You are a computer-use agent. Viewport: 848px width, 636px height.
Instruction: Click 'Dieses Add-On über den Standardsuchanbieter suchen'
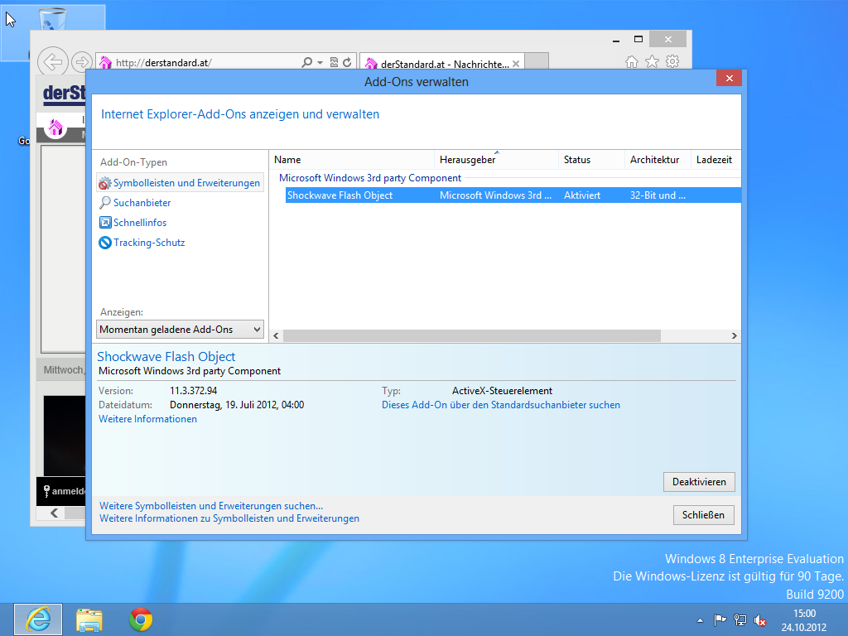tap(501, 405)
